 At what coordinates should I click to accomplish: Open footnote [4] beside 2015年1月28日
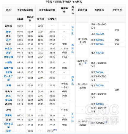(85, 63)
